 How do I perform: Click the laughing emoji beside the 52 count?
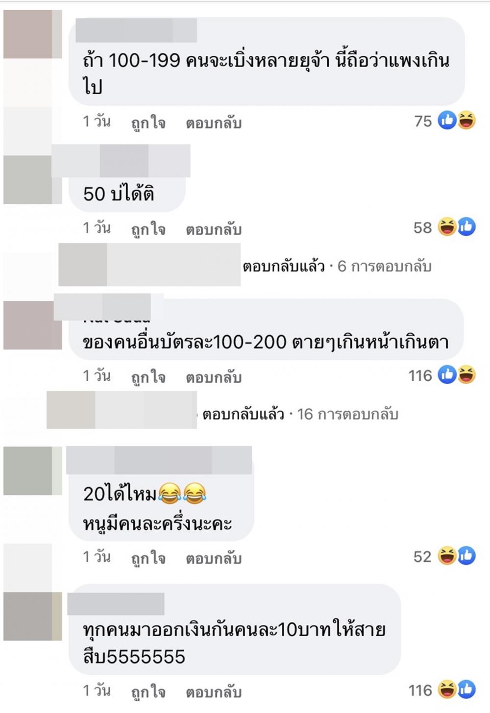447,556
